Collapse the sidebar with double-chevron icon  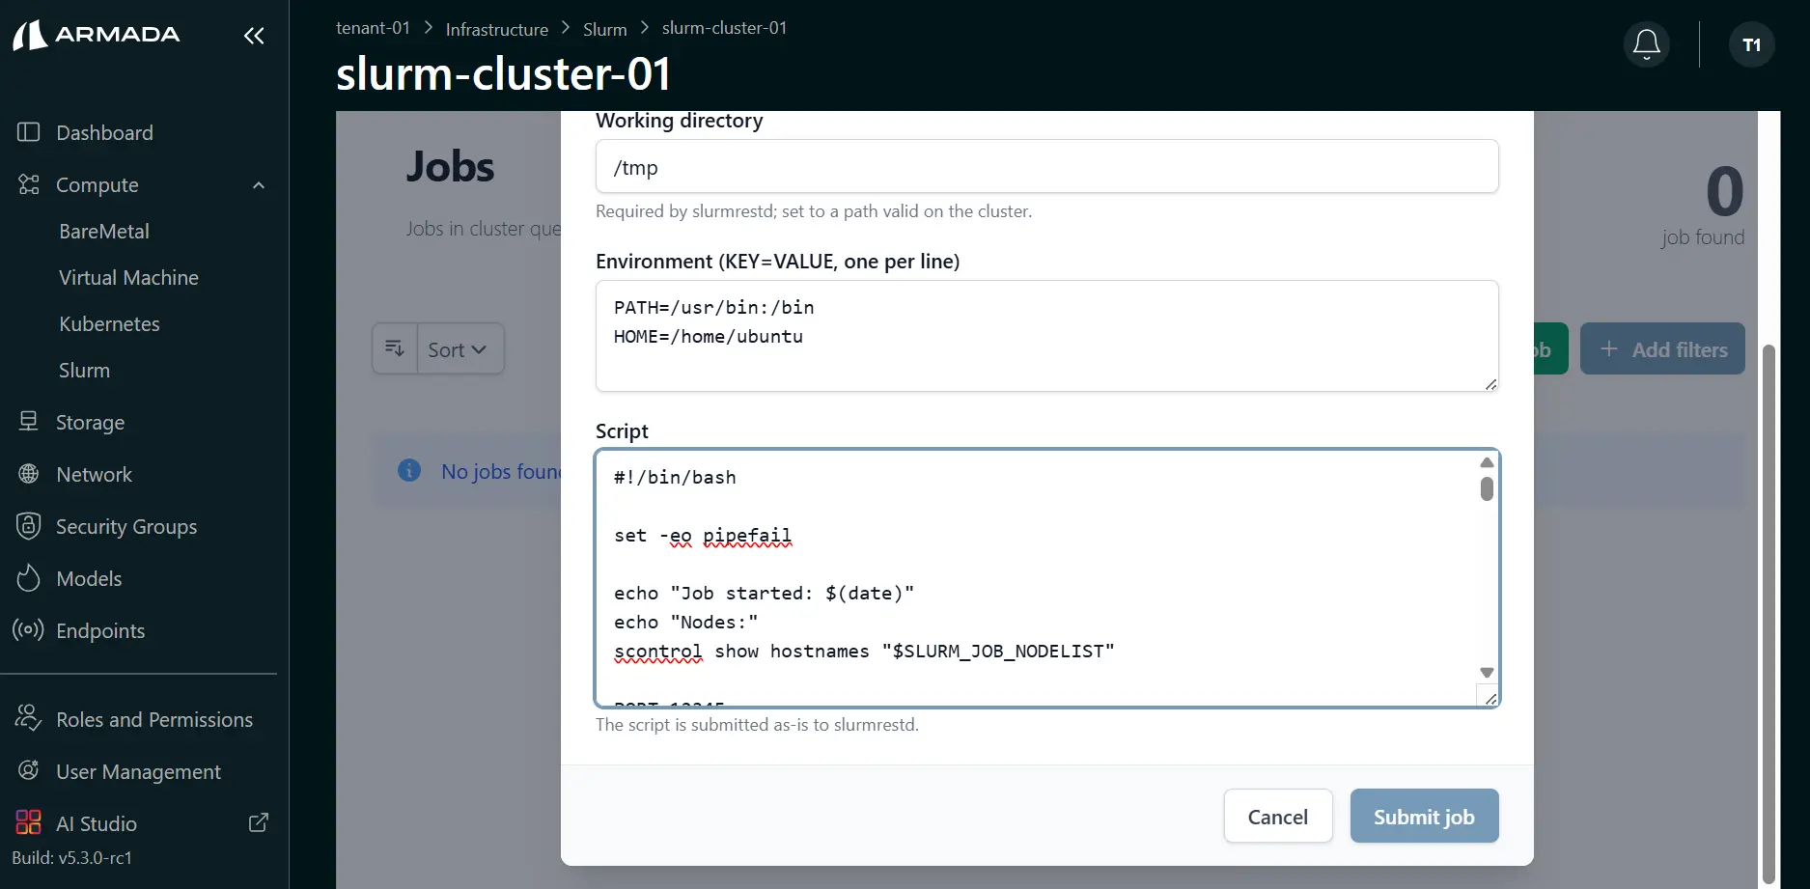click(x=254, y=36)
